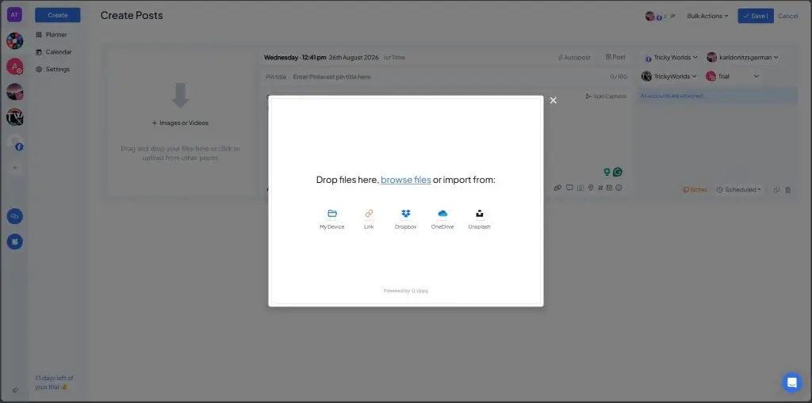Open Notes for this post
The image size is (812, 403).
pyautogui.click(x=695, y=190)
